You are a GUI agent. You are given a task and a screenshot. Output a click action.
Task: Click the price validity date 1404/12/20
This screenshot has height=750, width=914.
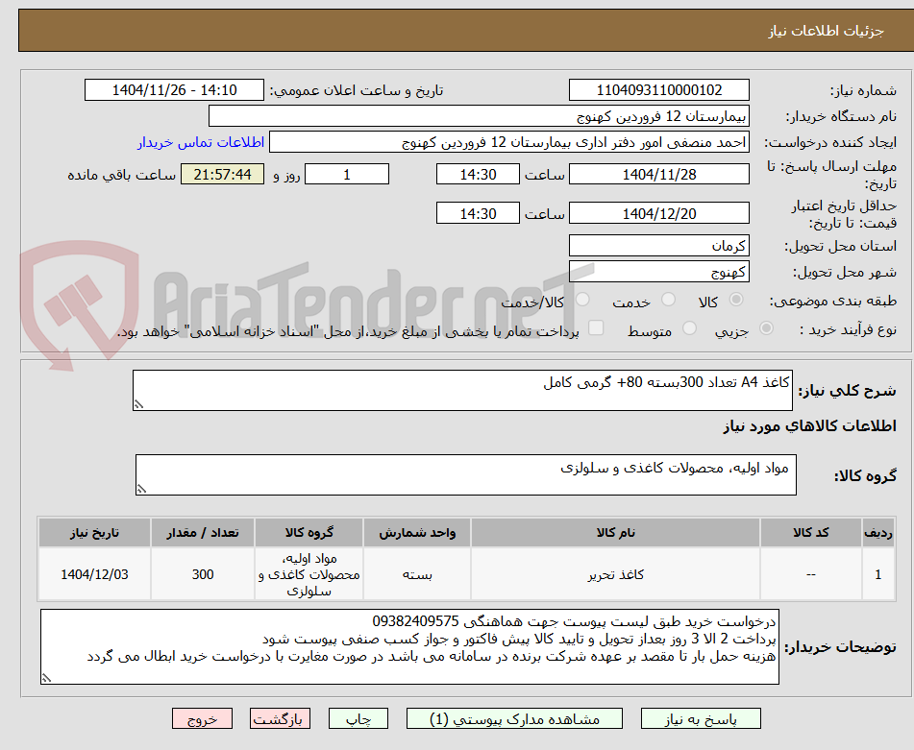(x=658, y=213)
